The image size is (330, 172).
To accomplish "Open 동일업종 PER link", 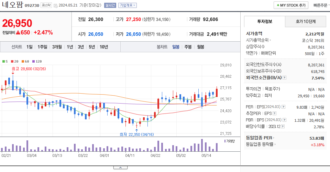I will point(260,138).
